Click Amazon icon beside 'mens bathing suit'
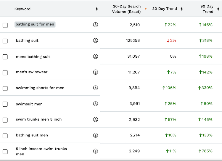This screenshot has height=161, width=222. [95, 56]
